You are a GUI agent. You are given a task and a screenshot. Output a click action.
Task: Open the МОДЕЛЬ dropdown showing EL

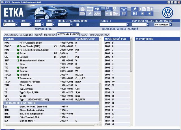(x=17, y=24)
